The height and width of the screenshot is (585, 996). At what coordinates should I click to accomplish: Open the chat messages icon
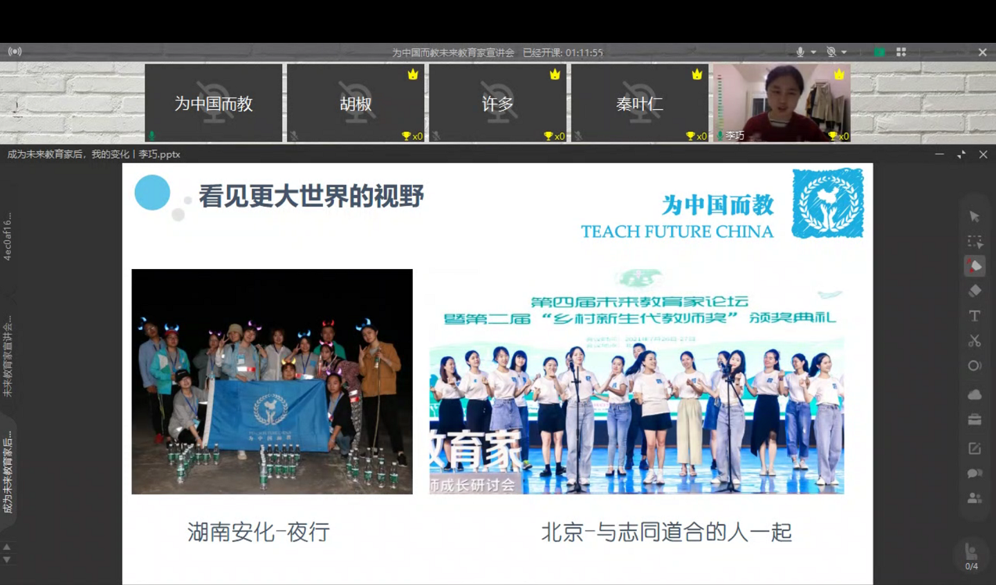975,474
